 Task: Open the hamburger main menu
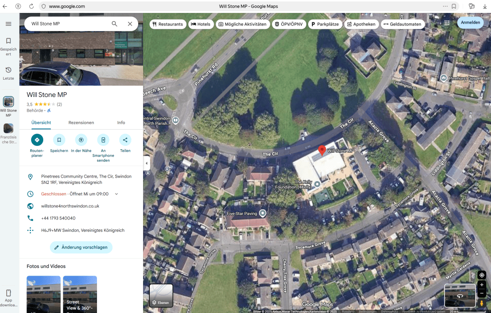(x=8, y=24)
